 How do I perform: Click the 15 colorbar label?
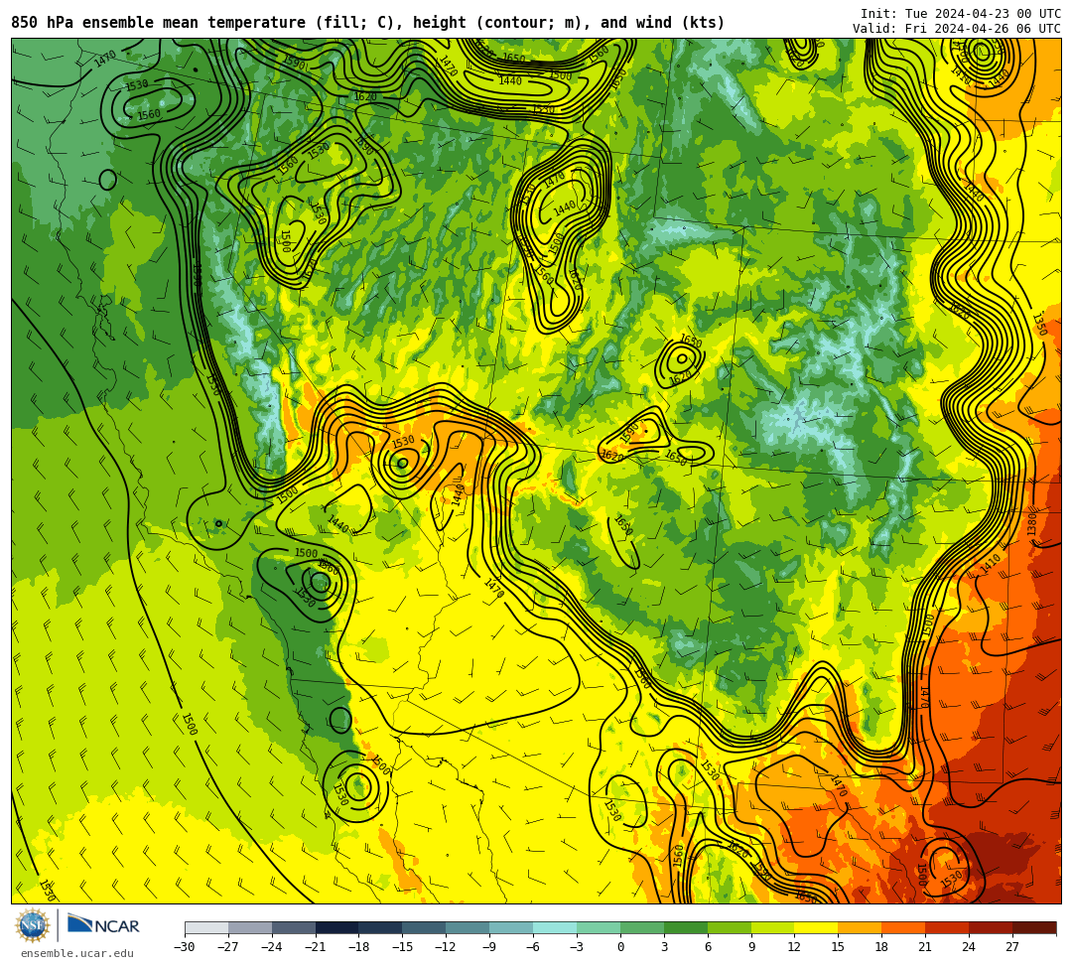point(838,947)
